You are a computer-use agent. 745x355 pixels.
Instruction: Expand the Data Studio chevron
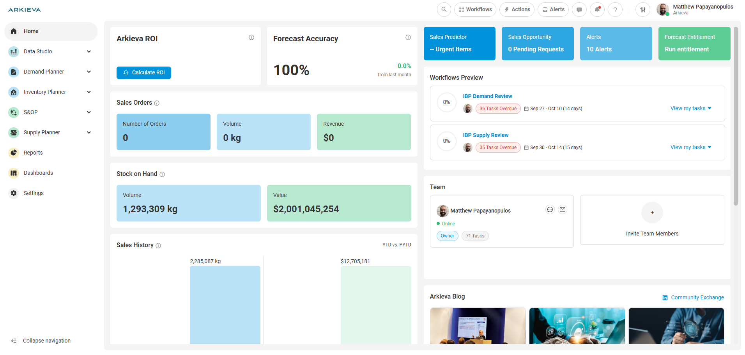point(89,51)
